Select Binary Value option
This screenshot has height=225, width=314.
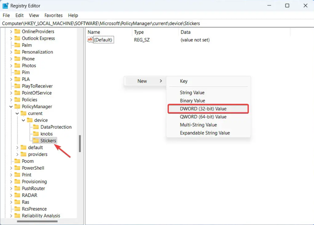208,101
